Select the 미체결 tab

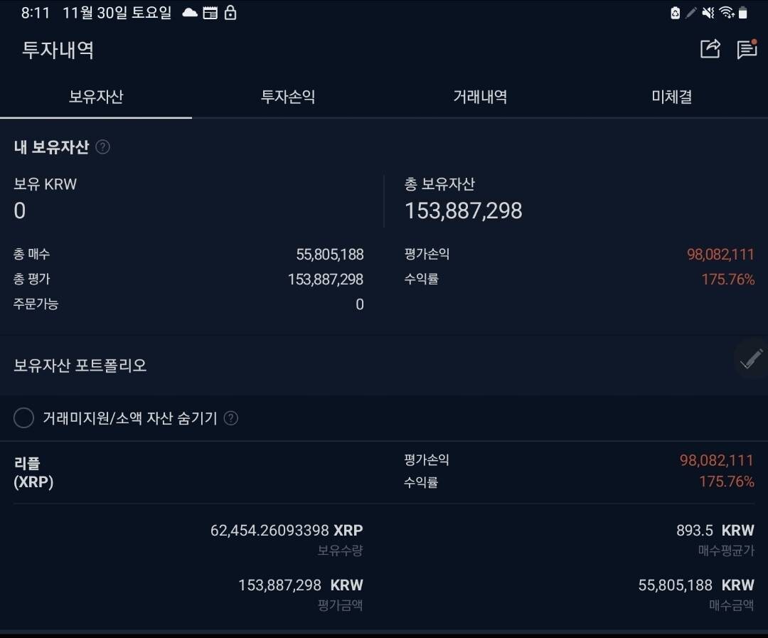[x=671, y=97]
